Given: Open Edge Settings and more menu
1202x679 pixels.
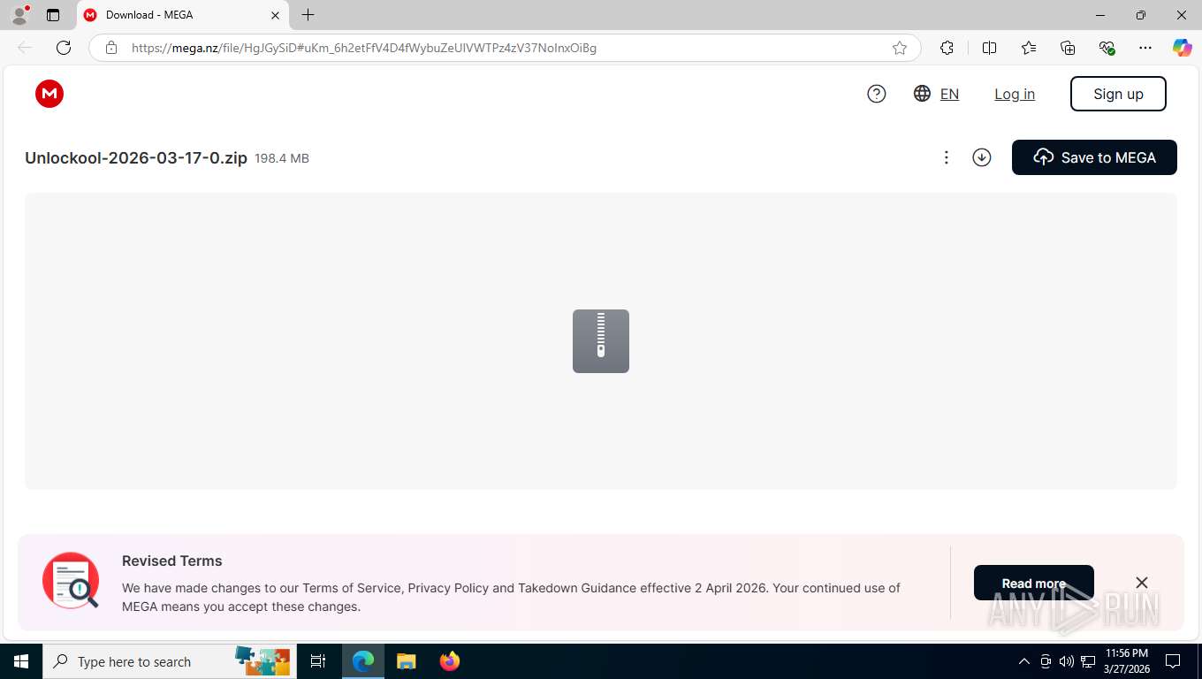Looking at the screenshot, I should (x=1145, y=48).
